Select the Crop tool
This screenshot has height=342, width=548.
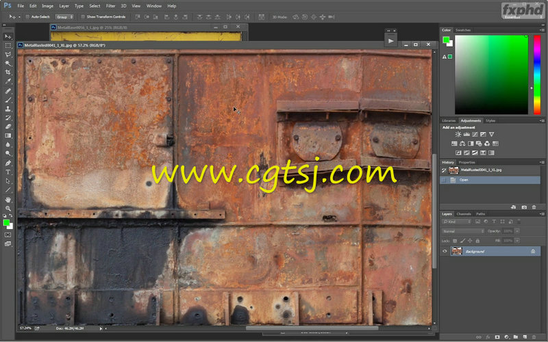(x=8, y=73)
